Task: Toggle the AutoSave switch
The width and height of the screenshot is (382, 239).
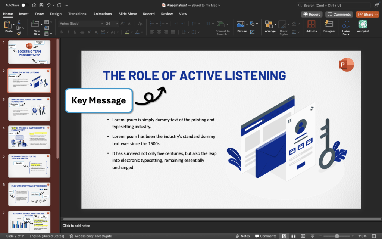Action: (x=25, y=5)
